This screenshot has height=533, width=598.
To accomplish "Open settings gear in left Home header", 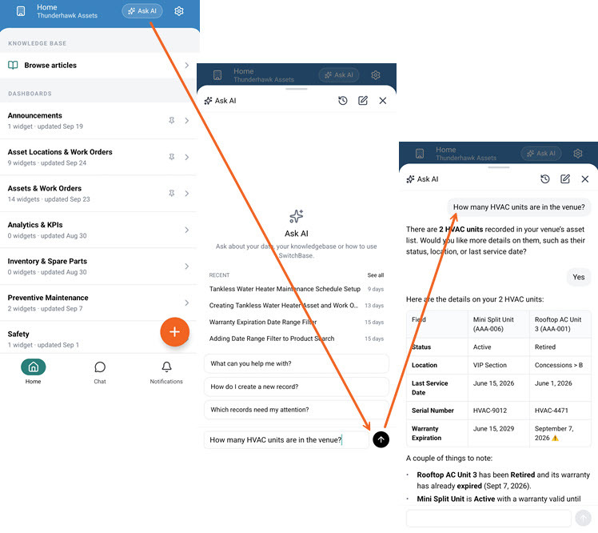I will (179, 11).
